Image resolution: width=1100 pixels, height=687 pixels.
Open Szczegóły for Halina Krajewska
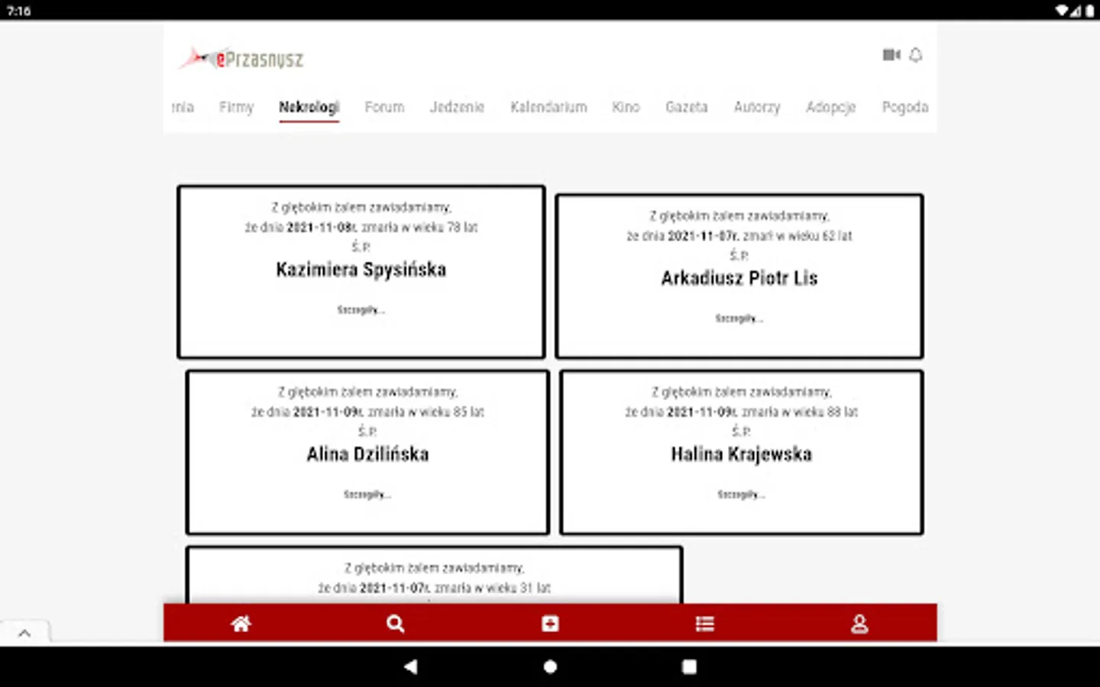click(741, 495)
